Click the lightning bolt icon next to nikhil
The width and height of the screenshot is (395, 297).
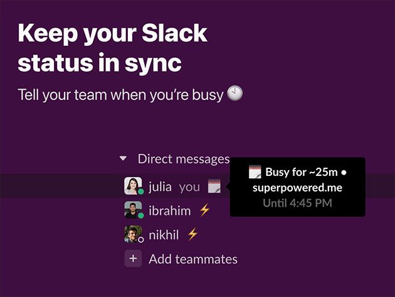click(192, 234)
